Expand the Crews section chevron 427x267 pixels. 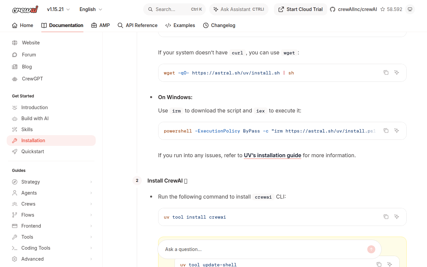click(x=91, y=204)
